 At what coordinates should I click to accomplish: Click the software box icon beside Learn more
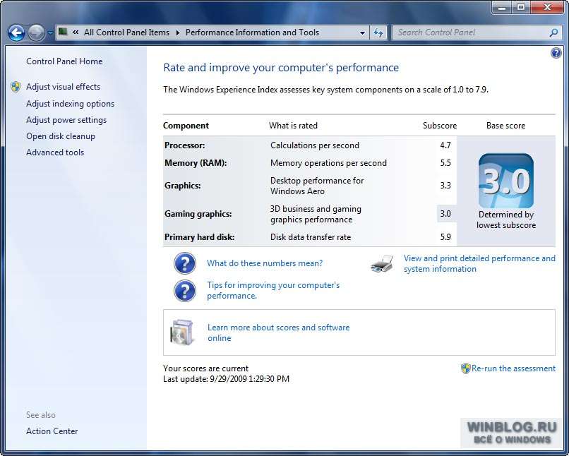click(x=182, y=332)
